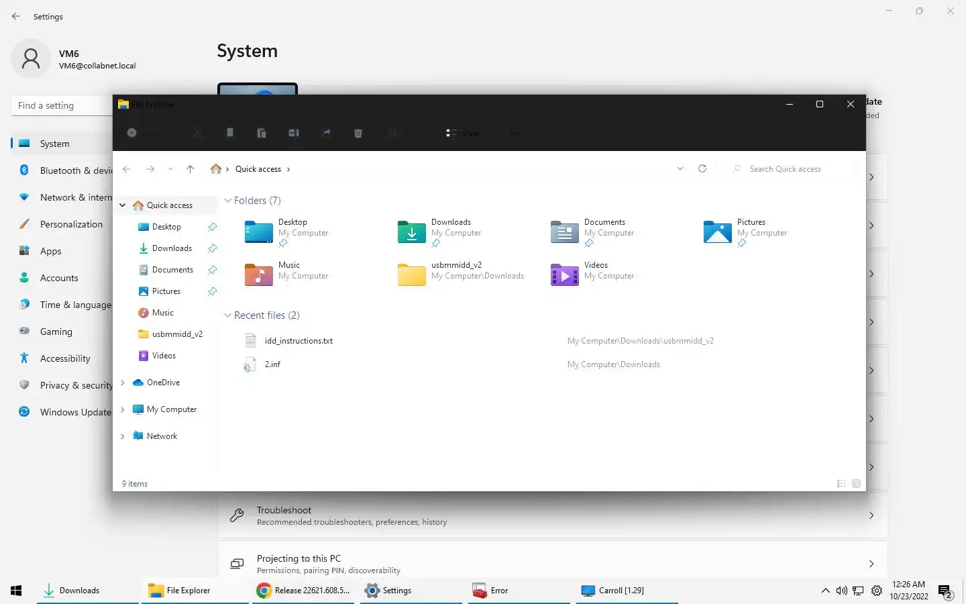Click the home icon in address bar
966x604 pixels.
coord(216,169)
